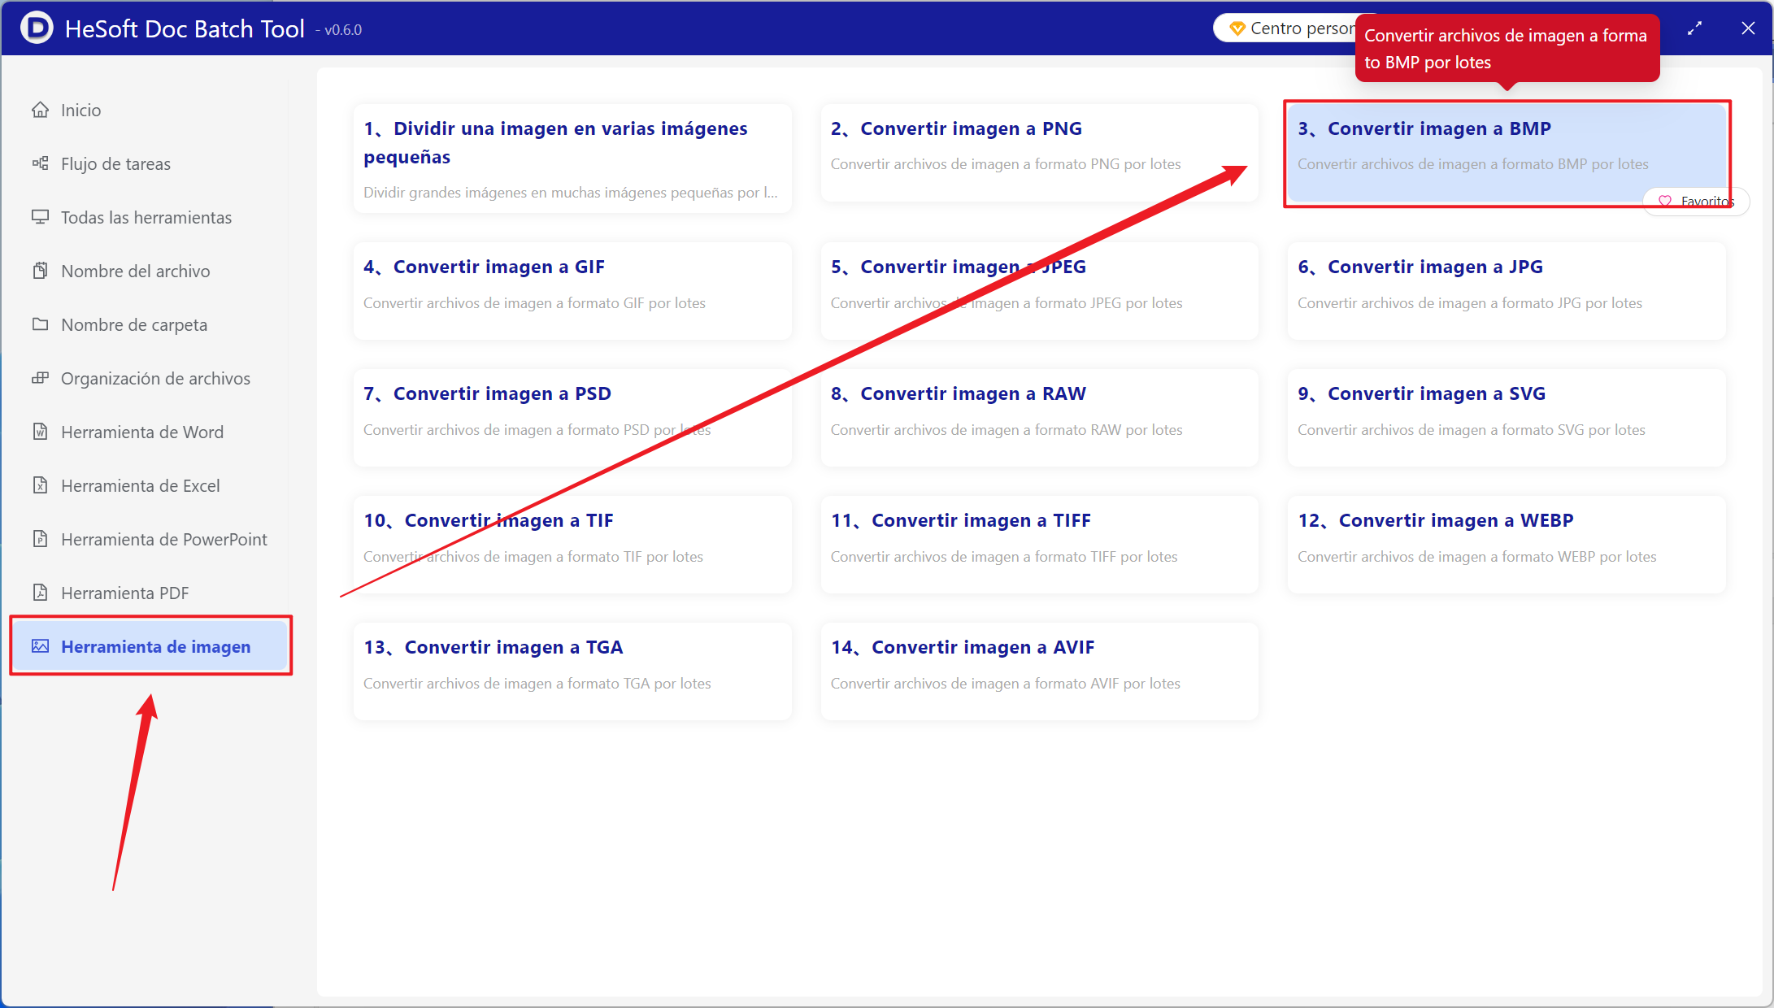
Task: Open the Convertir imagen a TIF tool
Action: pos(572,545)
